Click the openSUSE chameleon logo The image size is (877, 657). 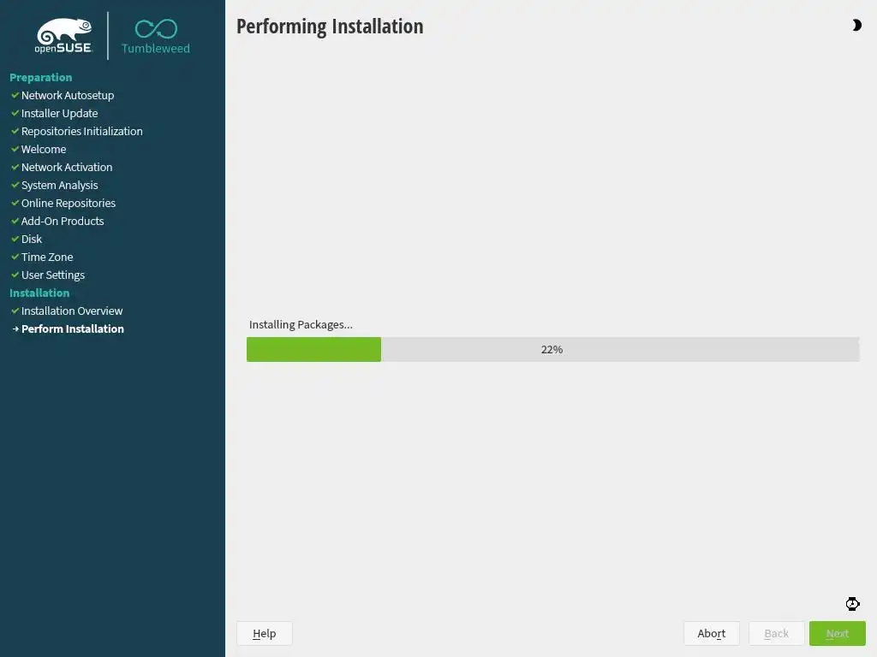tap(63, 36)
